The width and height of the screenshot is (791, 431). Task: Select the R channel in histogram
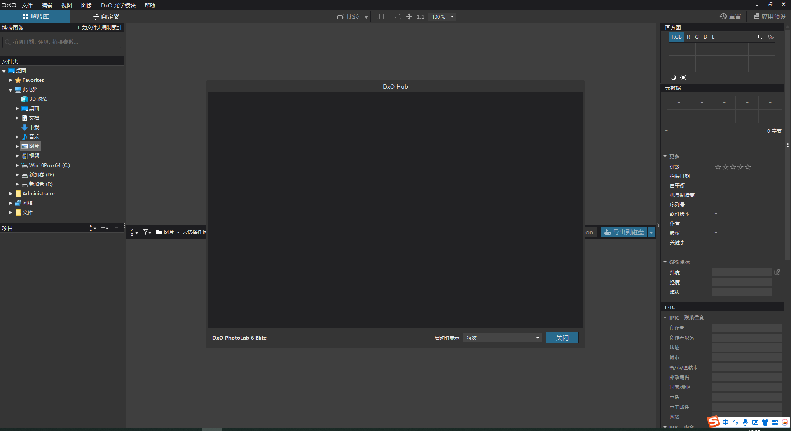point(688,37)
